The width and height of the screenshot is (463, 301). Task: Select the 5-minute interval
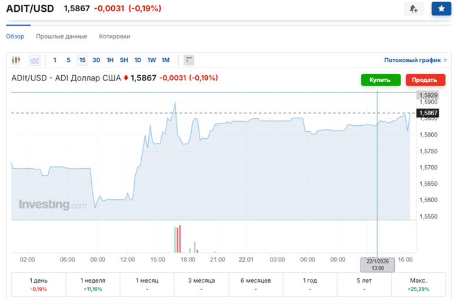68,60
